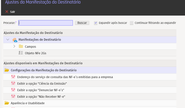Expand the Campos tree node
Screen dimensions: 185x108
point(14,46)
